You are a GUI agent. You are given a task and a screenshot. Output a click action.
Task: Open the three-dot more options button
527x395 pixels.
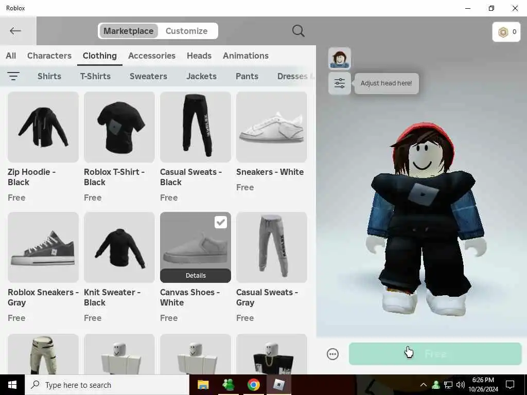333,354
